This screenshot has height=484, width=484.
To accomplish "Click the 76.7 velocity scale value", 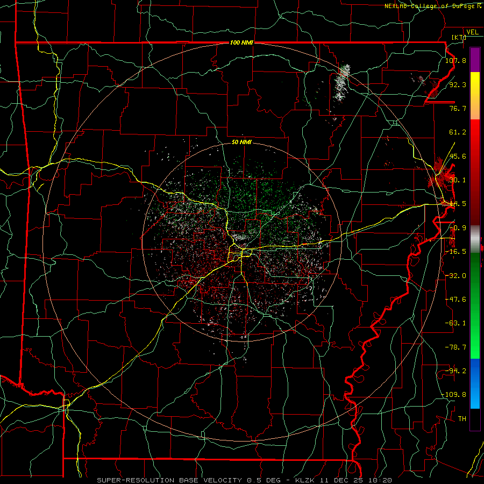I will point(458,108).
